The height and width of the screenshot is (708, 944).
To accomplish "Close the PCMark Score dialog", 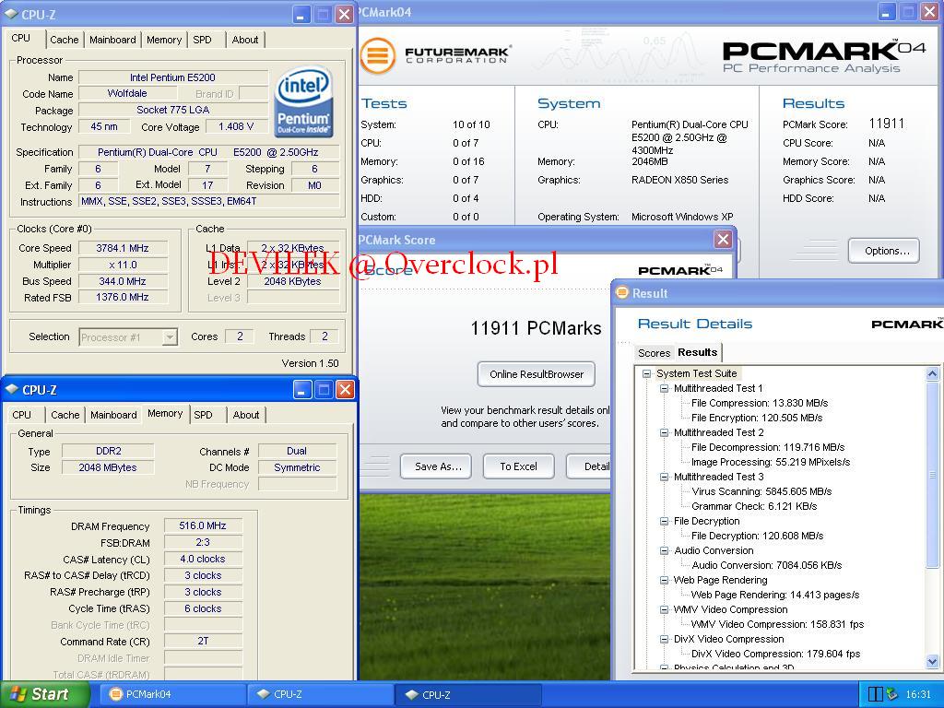I will (x=723, y=240).
